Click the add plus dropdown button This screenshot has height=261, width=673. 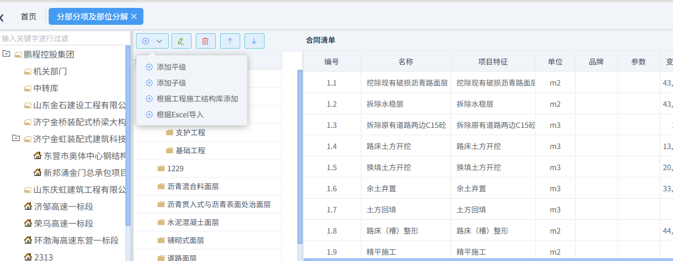152,41
